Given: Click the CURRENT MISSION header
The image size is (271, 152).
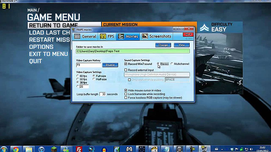Looking at the screenshot, I should (x=120, y=24).
